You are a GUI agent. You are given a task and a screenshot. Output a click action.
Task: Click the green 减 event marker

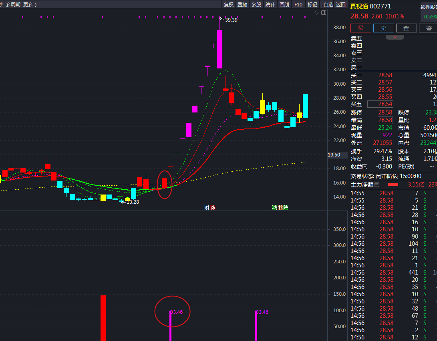[x=274, y=207]
